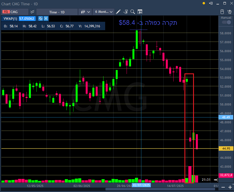
Task: Click the 58.0000 price axis label
Action: [x=225, y=33]
